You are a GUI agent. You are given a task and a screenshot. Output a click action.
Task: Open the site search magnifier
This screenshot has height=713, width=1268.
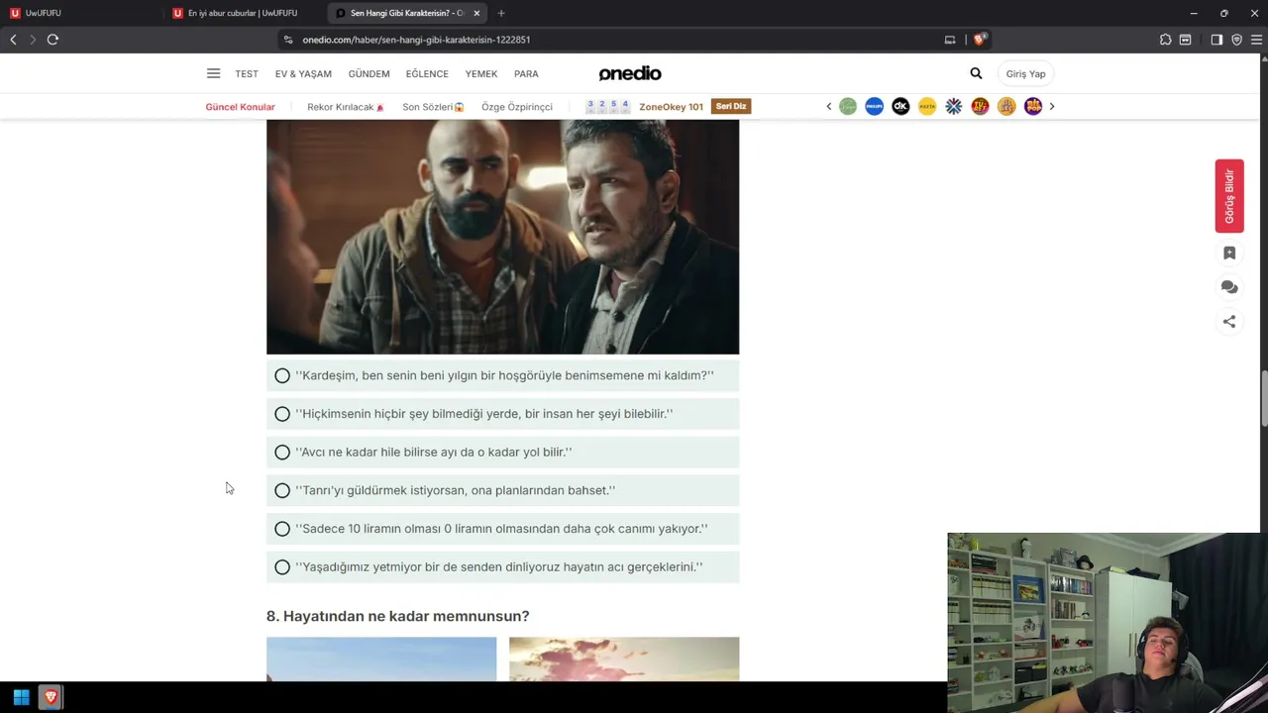point(976,73)
